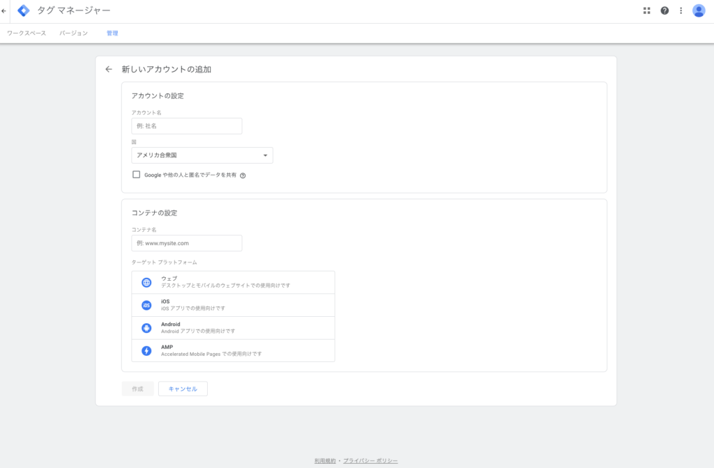Select the ウェブ platform globe icon
Image resolution: width=714 pixels, height=468 pixels.
(x=146, y=283)
